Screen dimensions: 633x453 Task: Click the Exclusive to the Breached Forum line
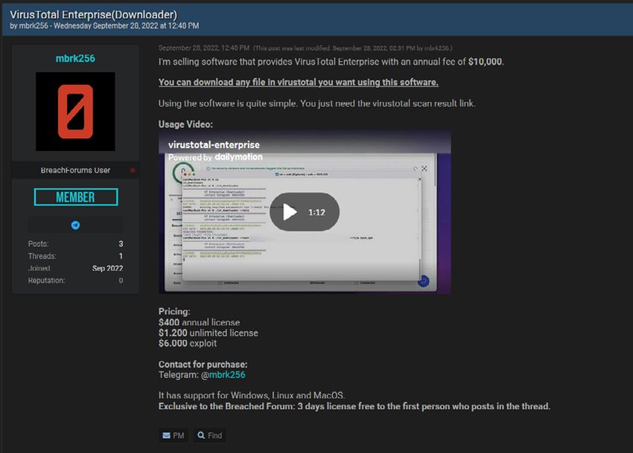tap(354, 406)
